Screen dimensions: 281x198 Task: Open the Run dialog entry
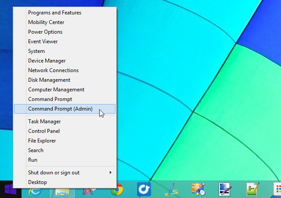click(x=65, y=160)
